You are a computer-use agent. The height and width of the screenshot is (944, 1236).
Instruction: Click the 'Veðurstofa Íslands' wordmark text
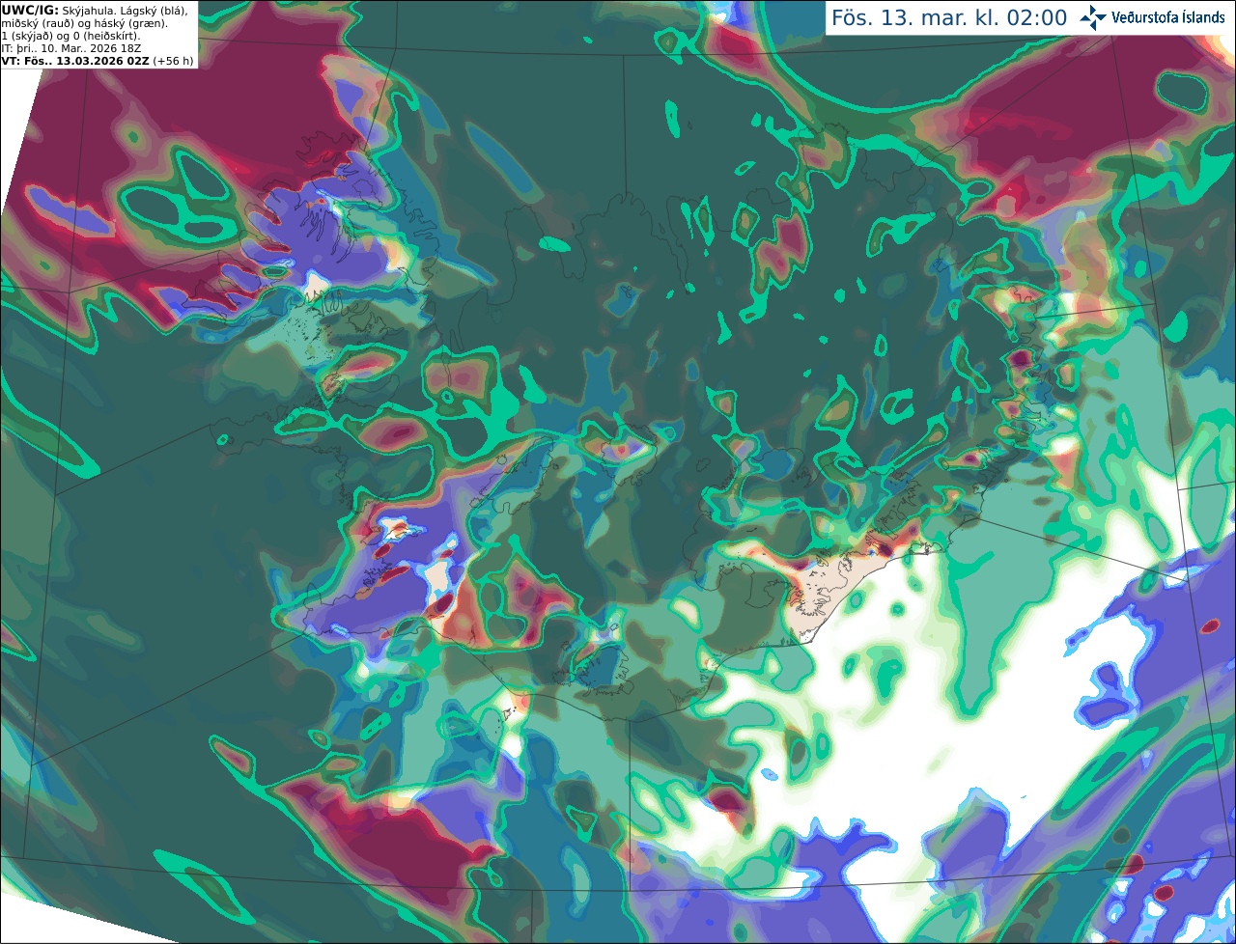pyautogui.click(x=1168, y=17)
